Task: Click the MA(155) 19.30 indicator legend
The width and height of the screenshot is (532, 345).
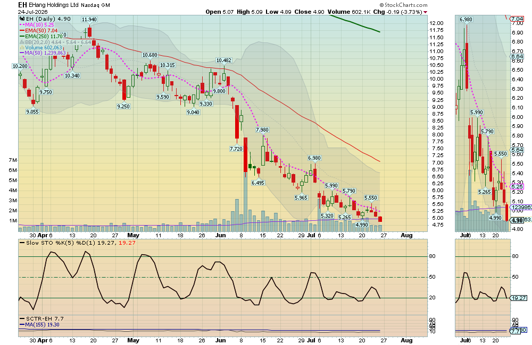Action: [39, 324]
